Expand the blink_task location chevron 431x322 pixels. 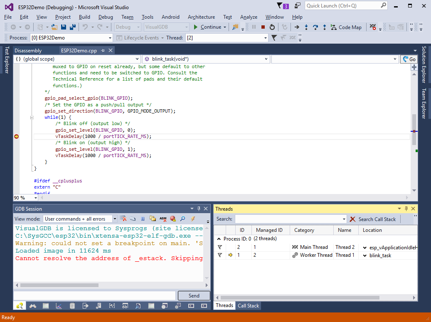[365, 256]
